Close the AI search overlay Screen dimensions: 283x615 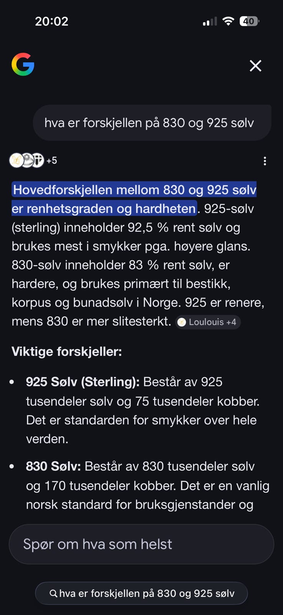pos(255,66)
